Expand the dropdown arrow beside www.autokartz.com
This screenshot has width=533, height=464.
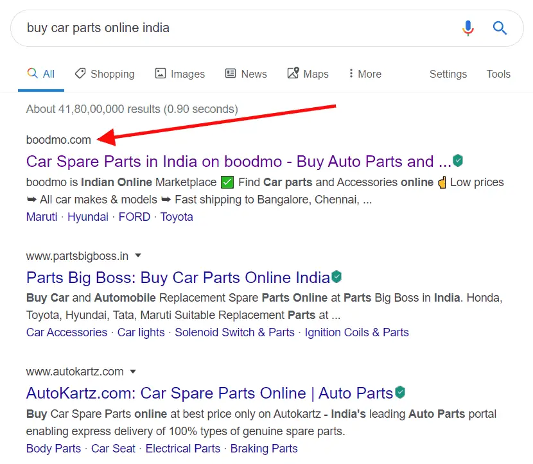[x=133, y=372]
